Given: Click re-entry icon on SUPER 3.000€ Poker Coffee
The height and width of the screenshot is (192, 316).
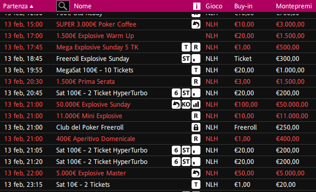Looking at the screenshot, I should tap(196, 24).
